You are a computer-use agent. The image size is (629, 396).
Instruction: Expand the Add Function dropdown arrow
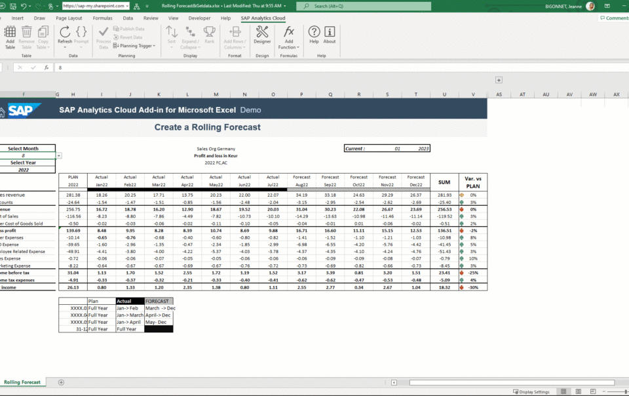(298, 47)
